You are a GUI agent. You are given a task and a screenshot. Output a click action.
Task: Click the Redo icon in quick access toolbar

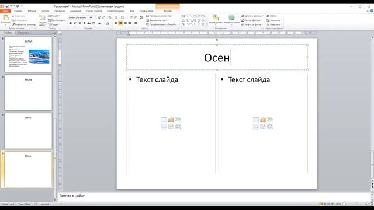18,6
